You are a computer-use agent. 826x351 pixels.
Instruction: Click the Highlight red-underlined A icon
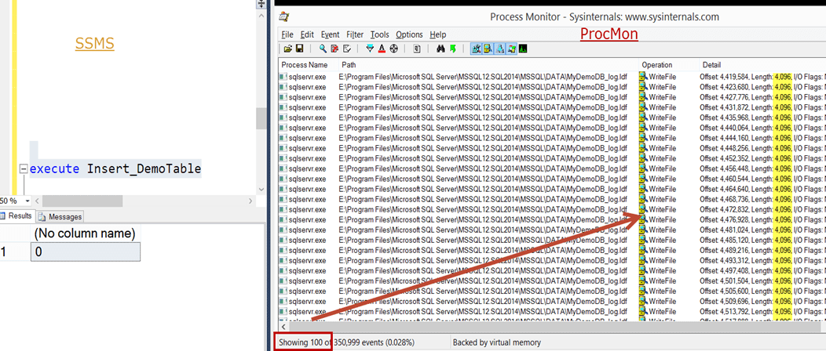point(381,49)
